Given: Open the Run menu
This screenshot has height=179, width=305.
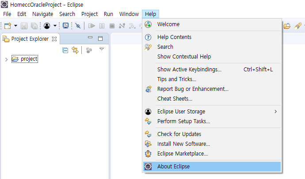Looking at the screenshot, I should (108, 14).
